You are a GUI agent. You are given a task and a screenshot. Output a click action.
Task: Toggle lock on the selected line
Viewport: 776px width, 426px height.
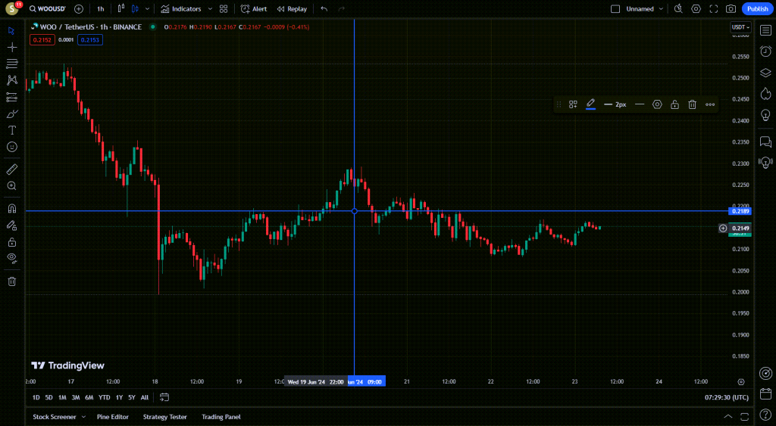point(674,104)
